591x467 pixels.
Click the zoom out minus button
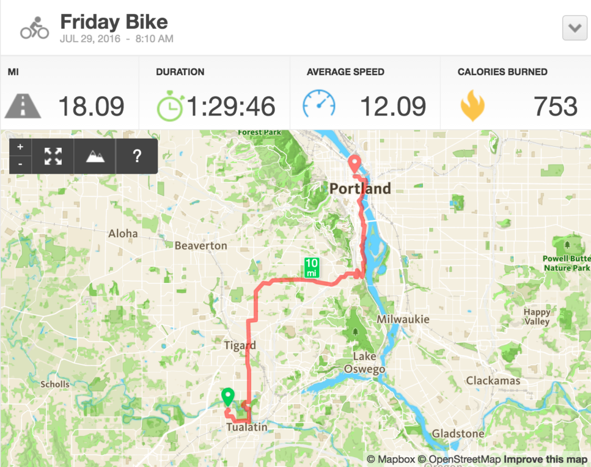[x=20, y=165]
